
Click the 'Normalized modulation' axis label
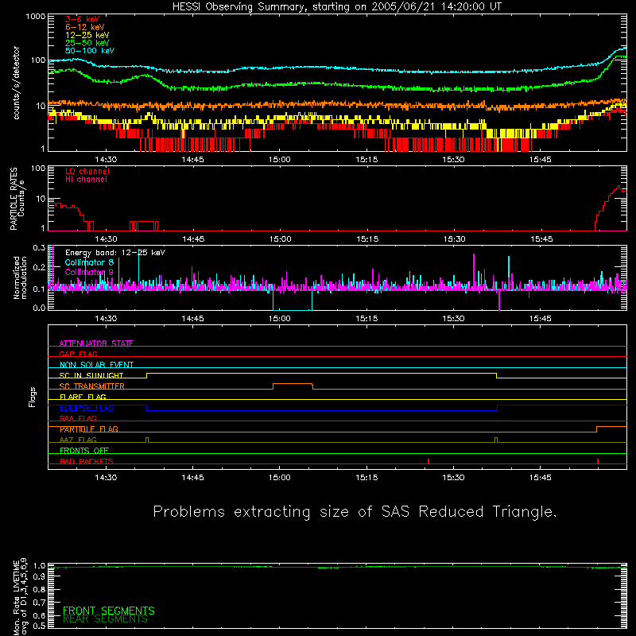[x=20, y=277]
